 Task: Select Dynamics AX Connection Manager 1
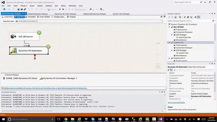(x=58, y=78)
